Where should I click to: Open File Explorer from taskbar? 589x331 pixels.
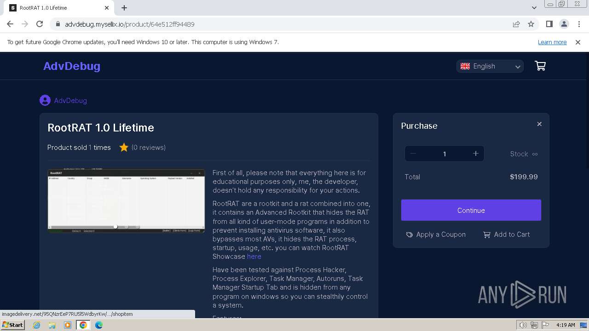coord(52,325)
